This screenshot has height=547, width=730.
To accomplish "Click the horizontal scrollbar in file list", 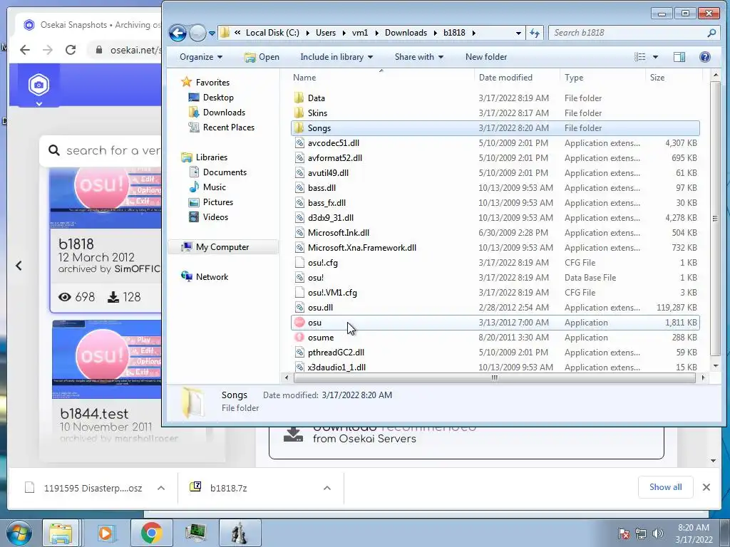I will pyautogui.click(x=495, y=377).
